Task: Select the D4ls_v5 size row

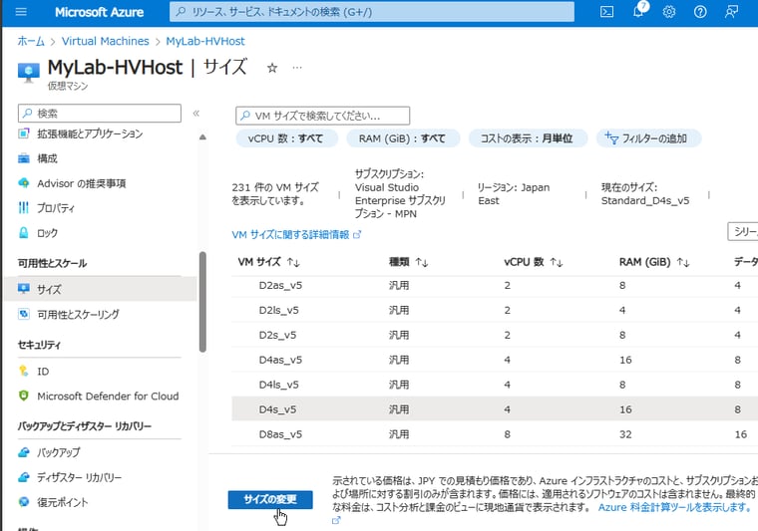Action: (x=495, y=385)
